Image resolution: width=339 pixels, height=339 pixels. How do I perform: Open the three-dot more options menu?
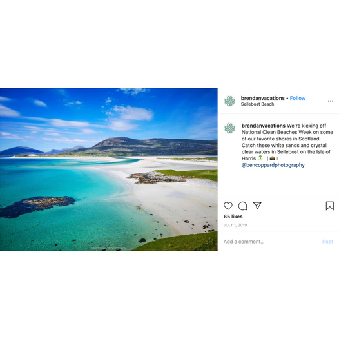[331, 101]
